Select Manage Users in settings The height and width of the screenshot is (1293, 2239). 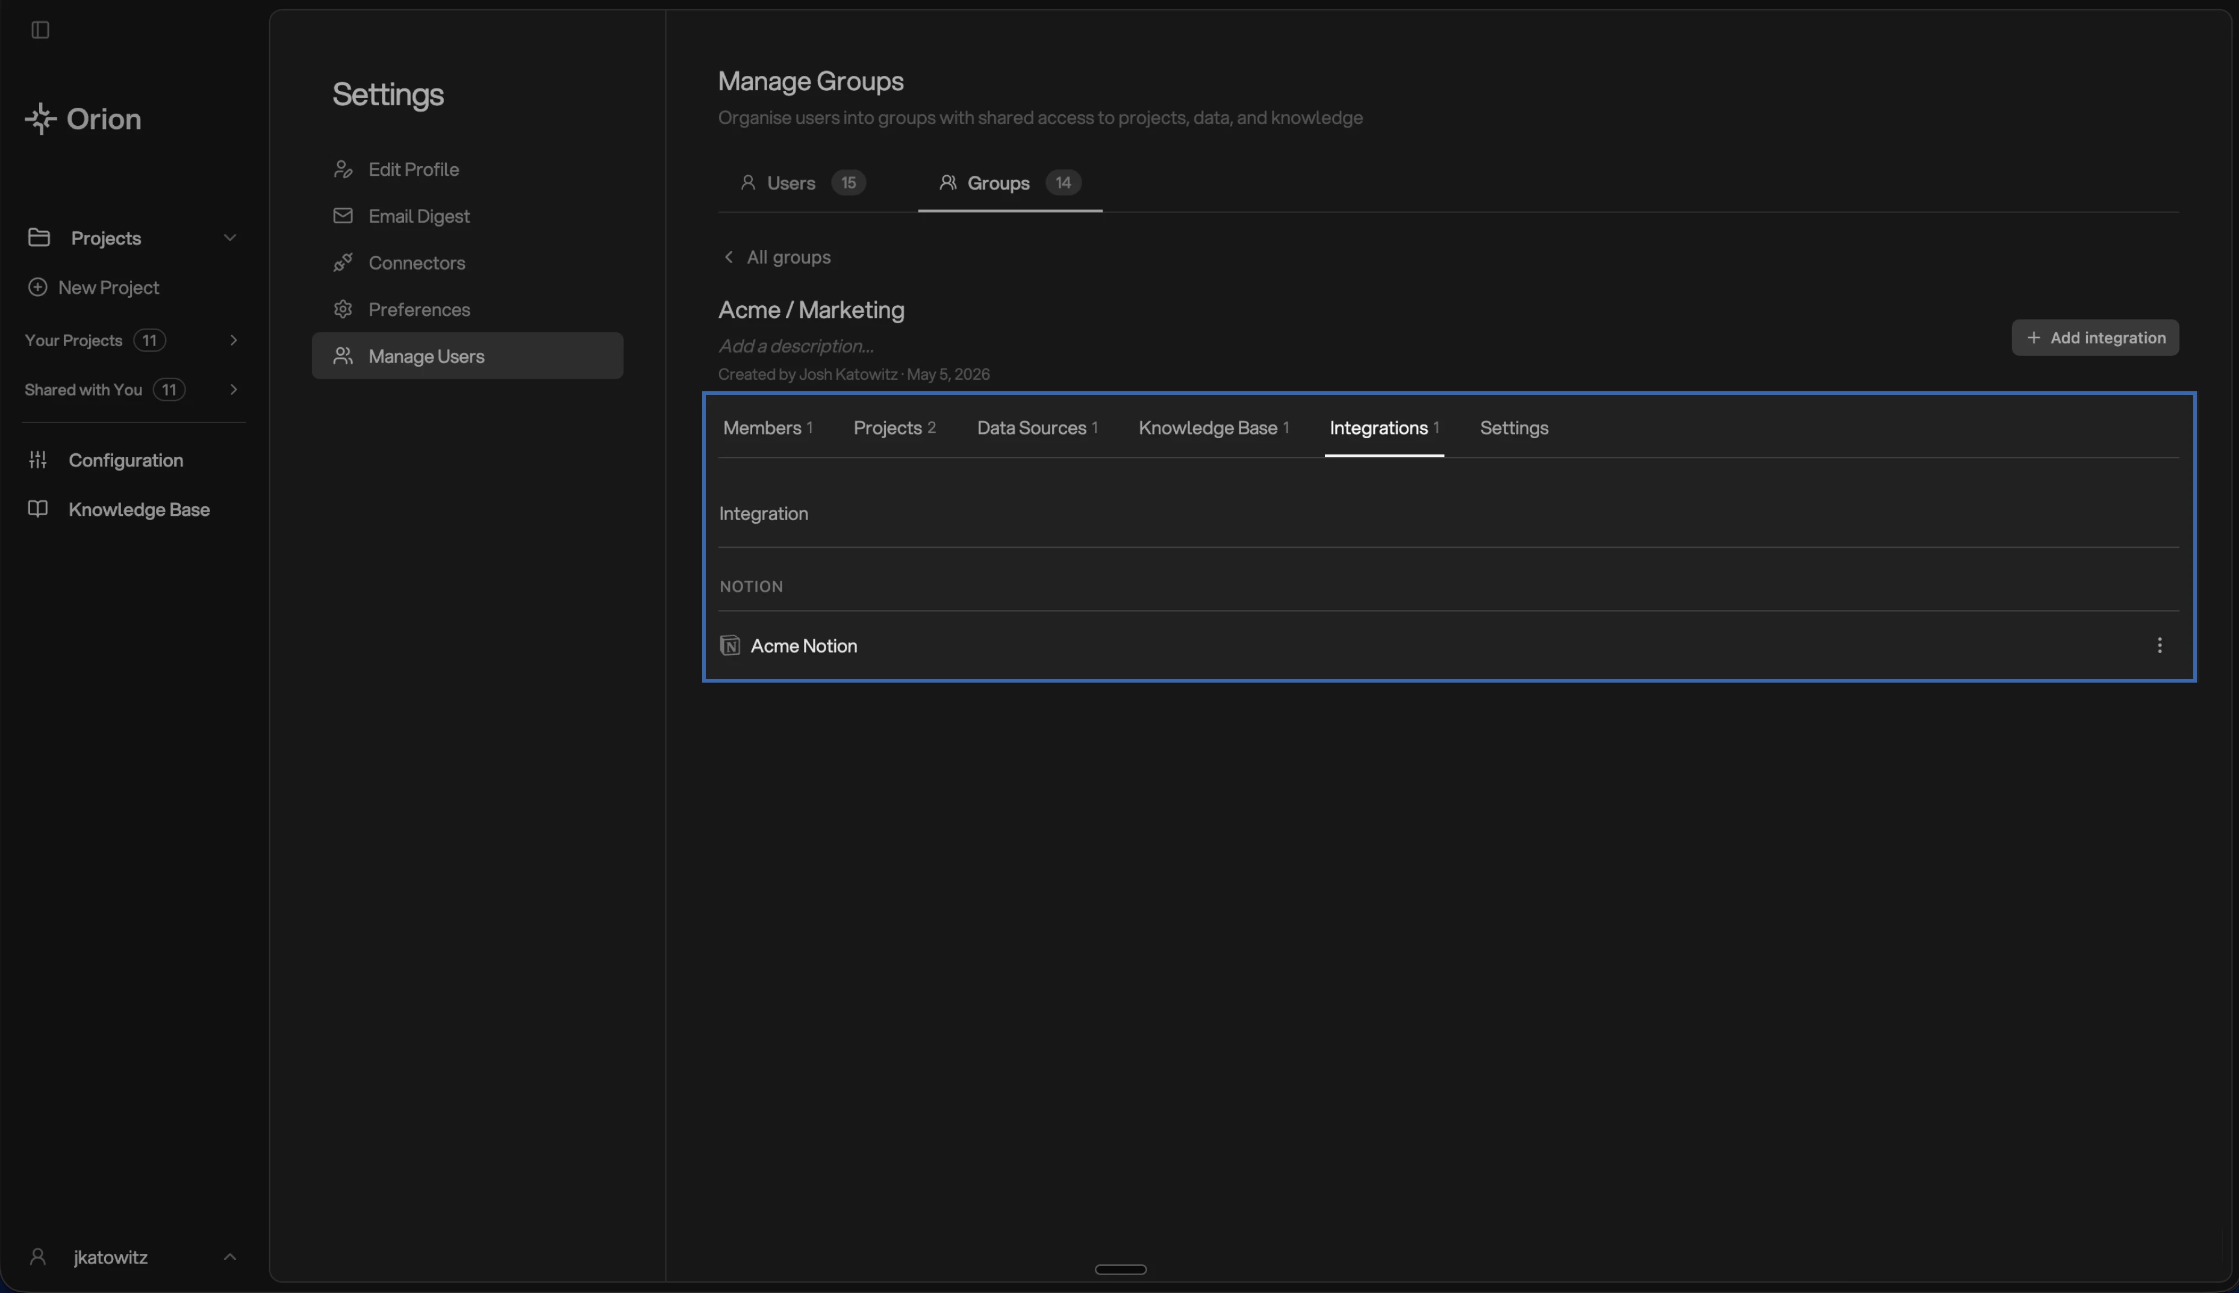[467, 356]
